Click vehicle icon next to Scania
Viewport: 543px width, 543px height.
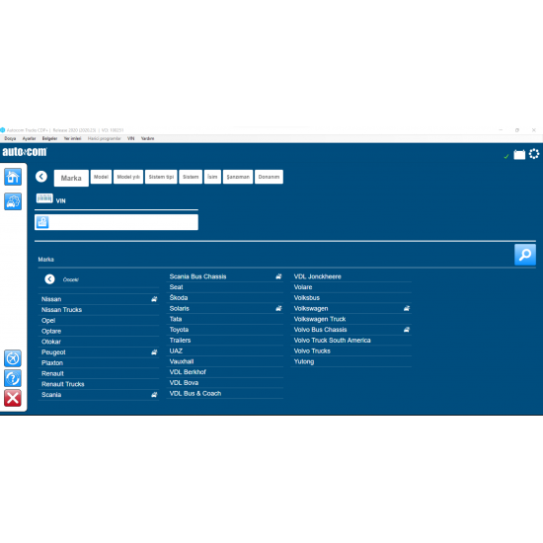(154, 395)
